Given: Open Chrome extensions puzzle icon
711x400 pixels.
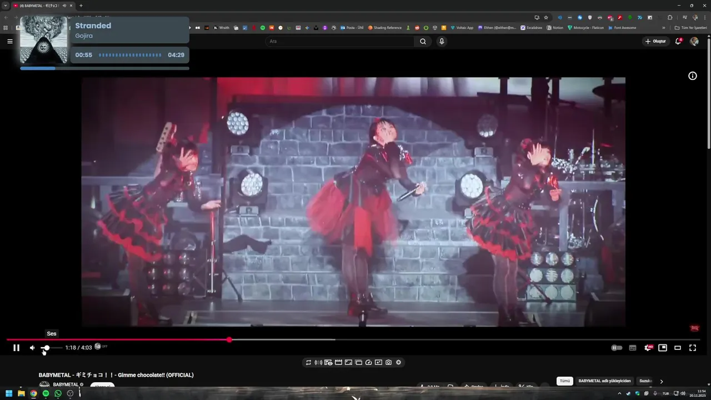Looking at the screenshot, I should (x=670, y=17).
